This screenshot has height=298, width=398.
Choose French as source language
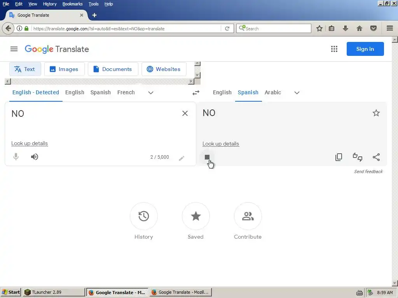click(126, 92)
